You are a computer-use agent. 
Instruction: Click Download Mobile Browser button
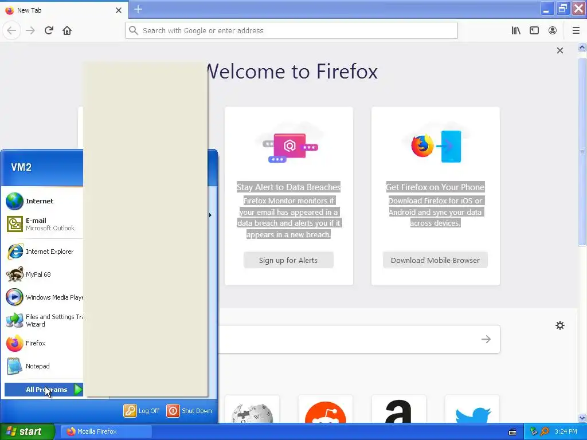(x=435, y=260)
